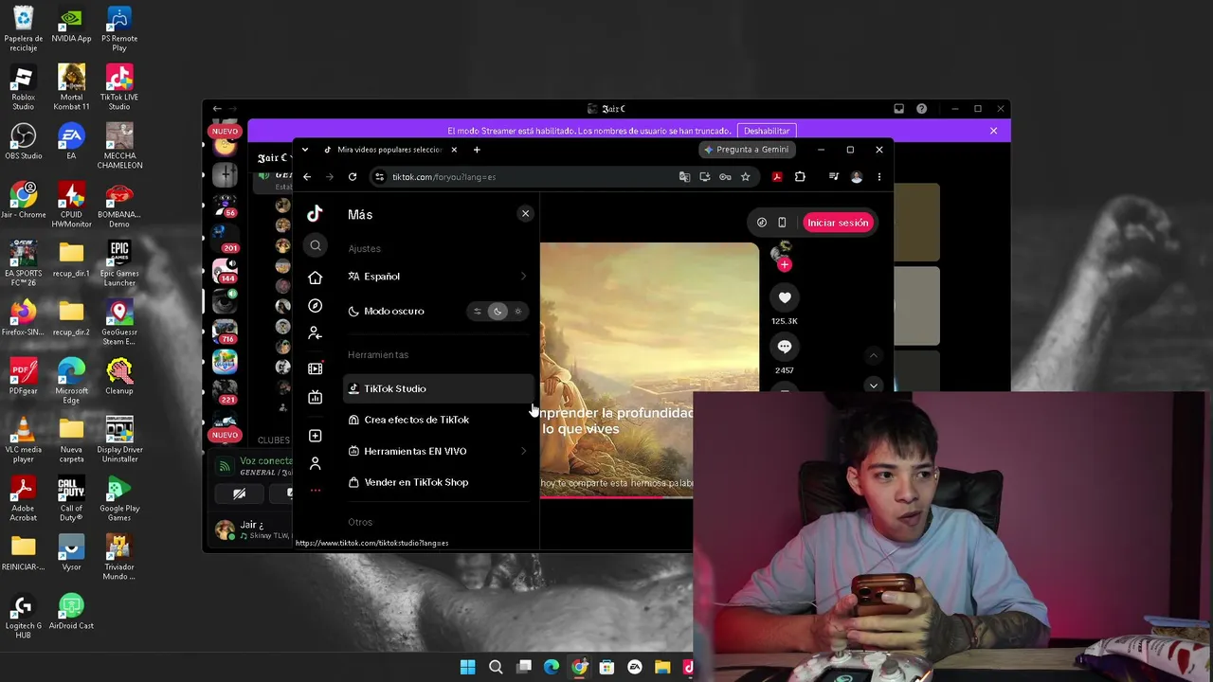Click the upload plus icon in TikTok sidebar
The height and width of the screenshot is (682, 1213).
point(316,436)
